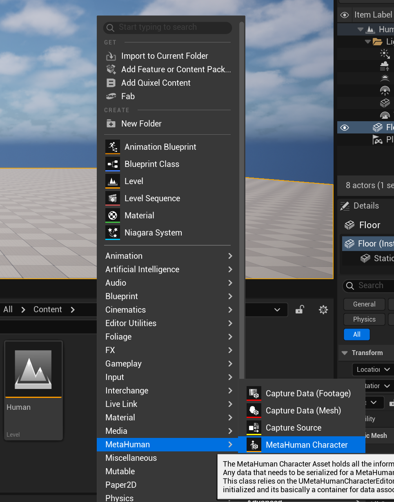Image resolution: width=394 pixels, height=502 pixels.
Task: Click the All breadcrumb in Content Browser
Action: pyautogui.click(x=8, y=310)
